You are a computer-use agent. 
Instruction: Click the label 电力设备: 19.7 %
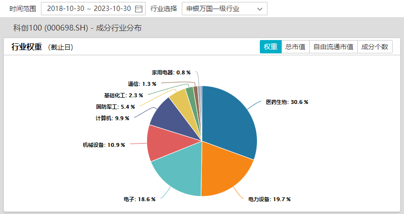coord(269,199)
